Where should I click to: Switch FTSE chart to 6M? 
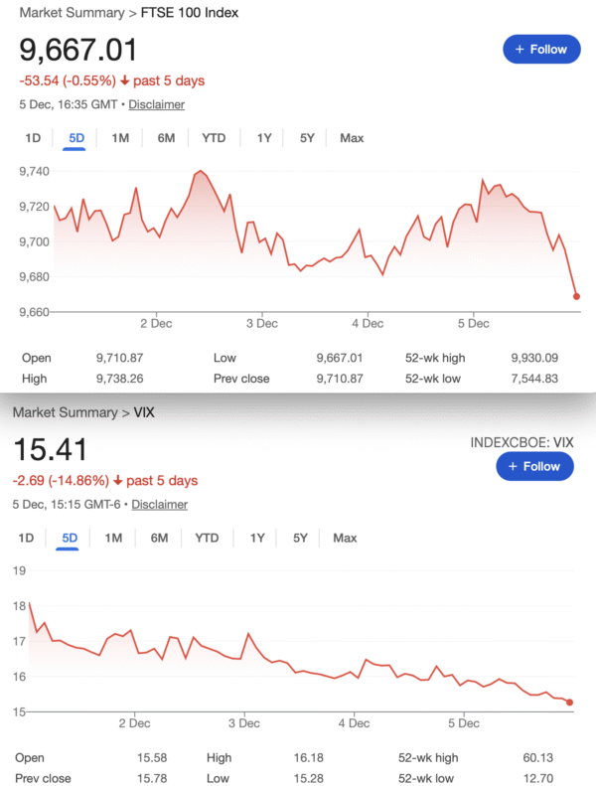tap(166, 138)
